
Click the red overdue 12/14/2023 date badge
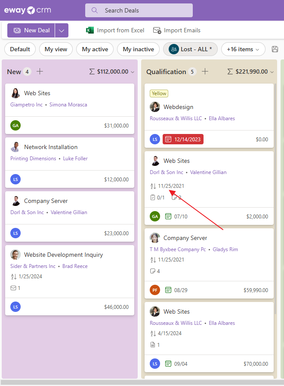183,139
